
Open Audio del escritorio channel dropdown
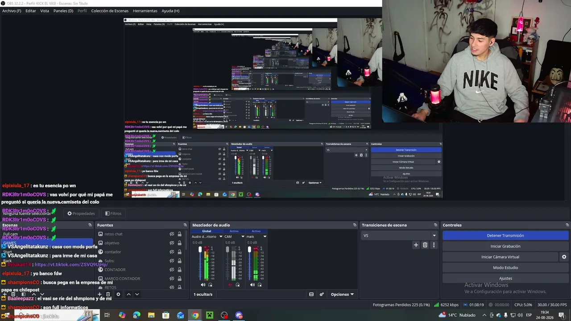tap(220, 237)
